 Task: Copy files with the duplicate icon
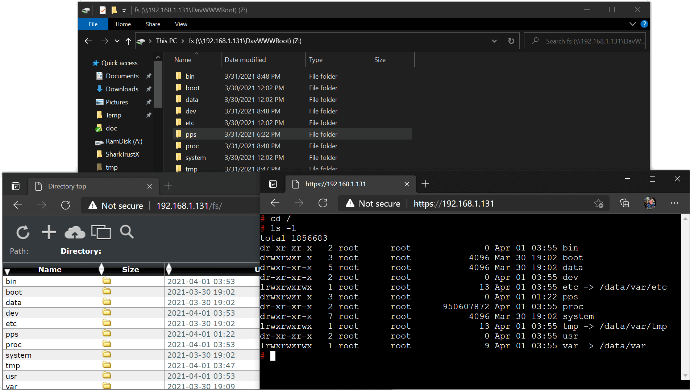(x=101, y=232)
